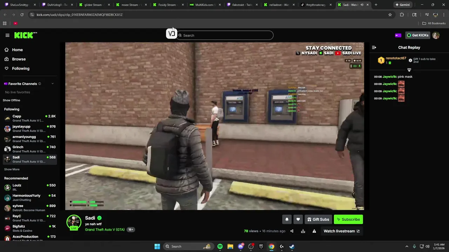Open HarmoniousYuriy recommended channel
Image resolution: width=449 pixels, height=252 pixels.
(30, 197)
